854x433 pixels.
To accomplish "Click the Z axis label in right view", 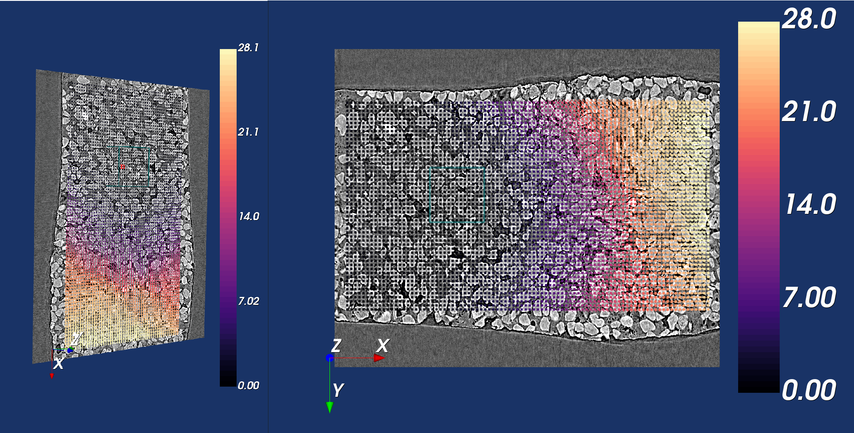I will point(336,346).
